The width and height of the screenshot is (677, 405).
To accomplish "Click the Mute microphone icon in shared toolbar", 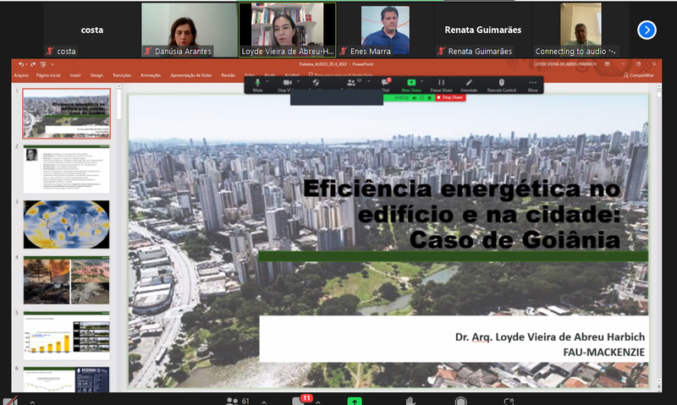I will point(257,83).
